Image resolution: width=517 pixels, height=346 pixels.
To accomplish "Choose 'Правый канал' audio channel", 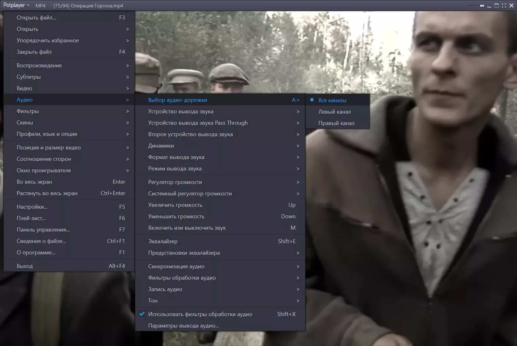I will tap(336, 123).
